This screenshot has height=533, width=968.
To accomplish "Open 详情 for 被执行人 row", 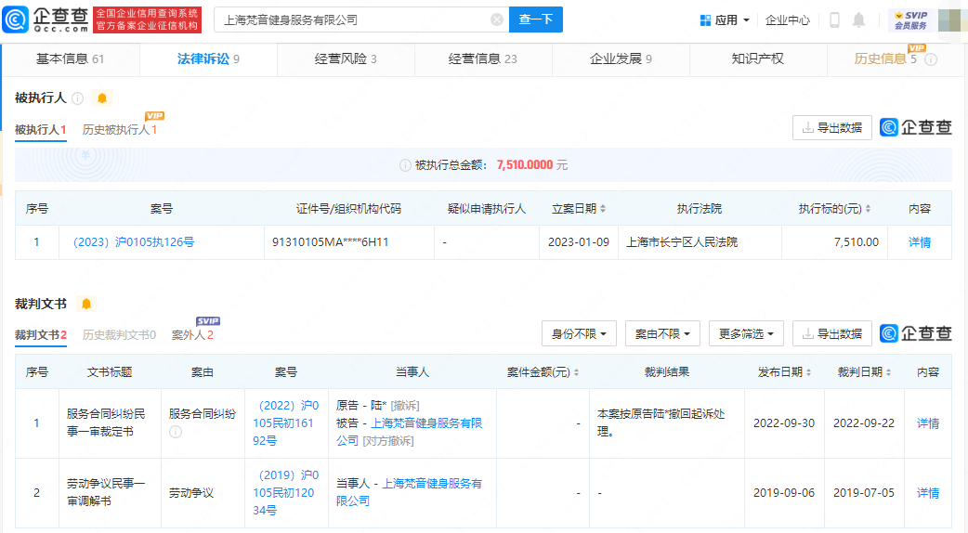I will tap(920, 241).
